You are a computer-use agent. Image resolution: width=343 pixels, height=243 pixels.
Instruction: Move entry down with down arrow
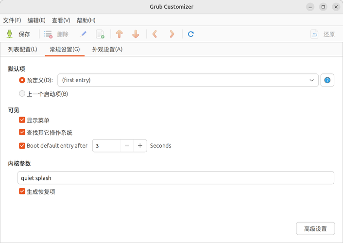pos(136,34)
